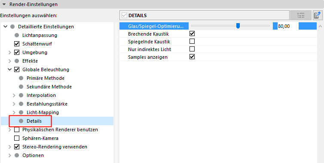Expand the Umgebung tree node
324x163 pixels.
pos(10,53)
